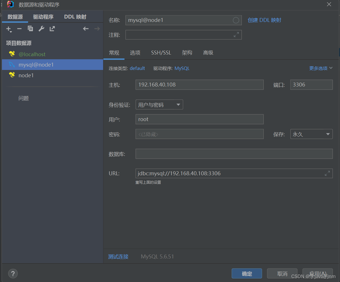Click the MySQL driver link
This screenshot has width=340, height=282.
click(x=182, y=68)
